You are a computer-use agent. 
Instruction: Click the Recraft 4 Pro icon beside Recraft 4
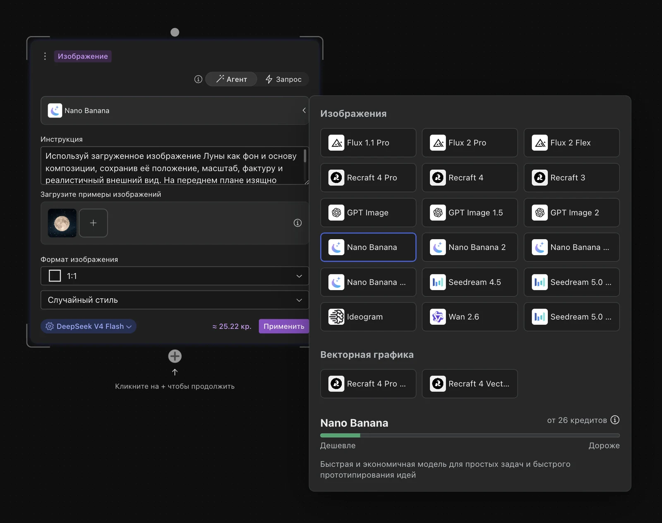click(336, 178)
